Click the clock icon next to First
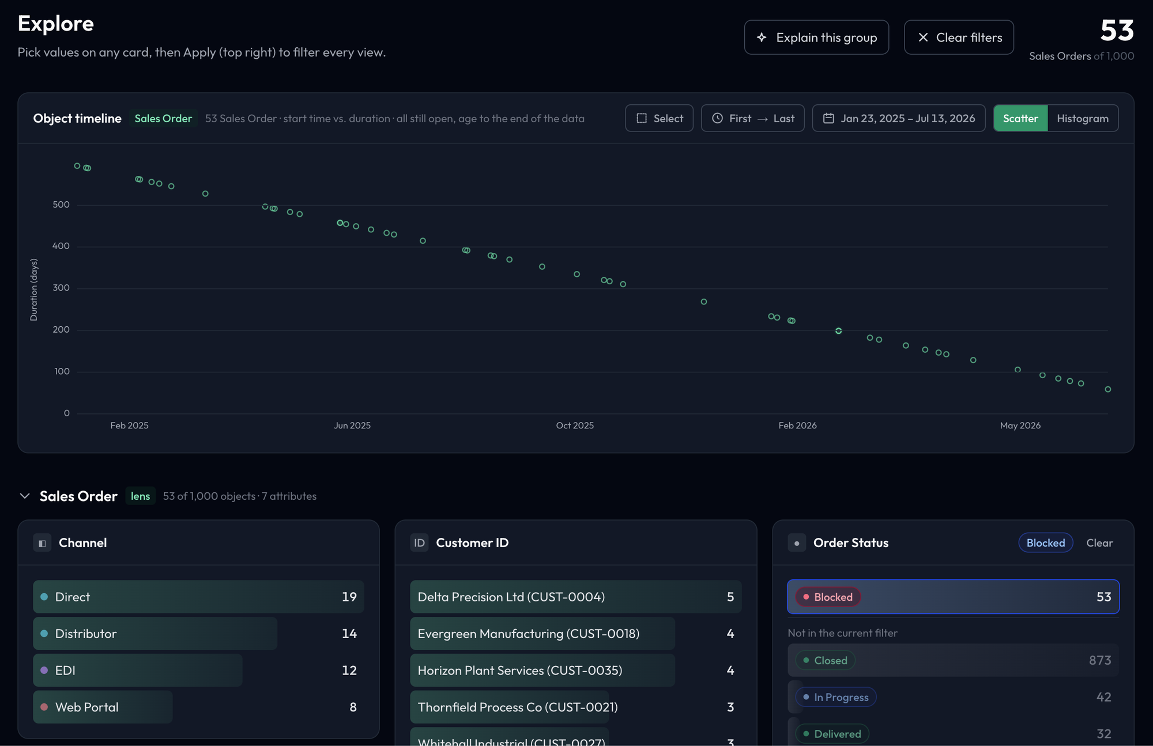1153x746 pixels. point(717,118)
